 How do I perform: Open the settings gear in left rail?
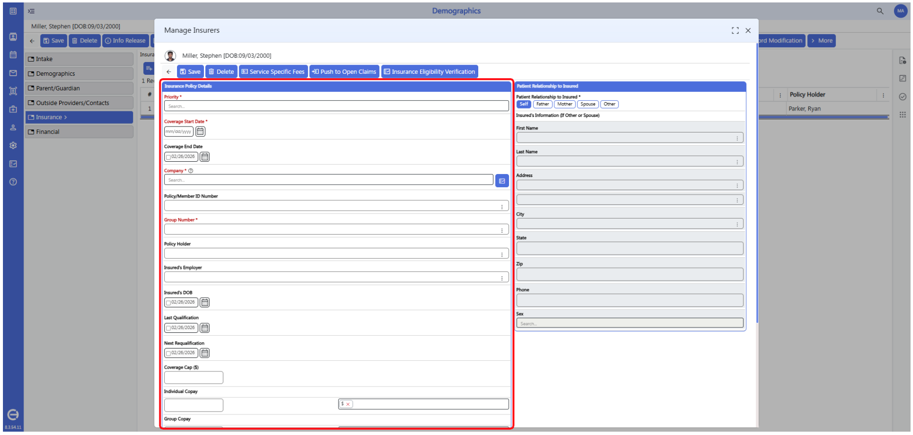(x=13, y=146)
